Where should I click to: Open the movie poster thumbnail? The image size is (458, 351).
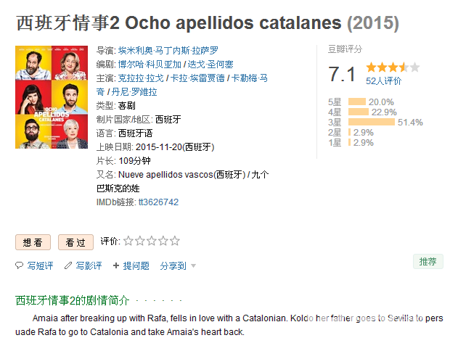pos(52,97)
